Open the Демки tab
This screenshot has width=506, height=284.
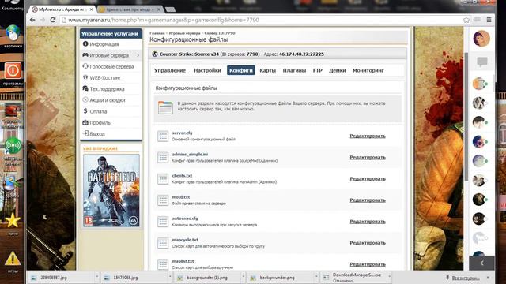pos(338,70)
